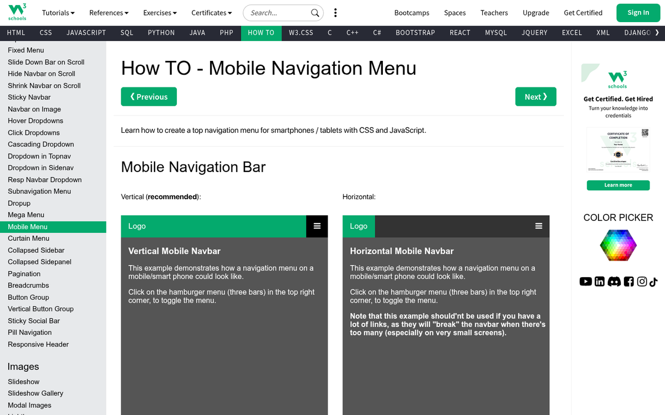
Task: Click the YouTube icon in the sidebar
Action: [586, 282]
